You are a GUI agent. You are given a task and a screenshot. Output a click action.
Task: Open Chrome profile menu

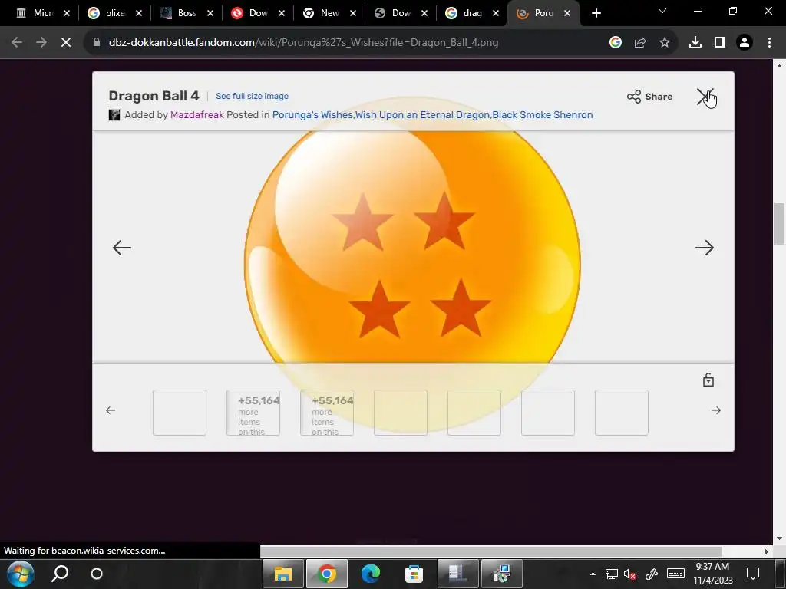(745, 43)
